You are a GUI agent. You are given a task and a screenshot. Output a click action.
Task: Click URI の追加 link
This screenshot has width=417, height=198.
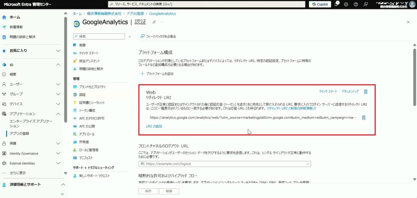point(154,126)
